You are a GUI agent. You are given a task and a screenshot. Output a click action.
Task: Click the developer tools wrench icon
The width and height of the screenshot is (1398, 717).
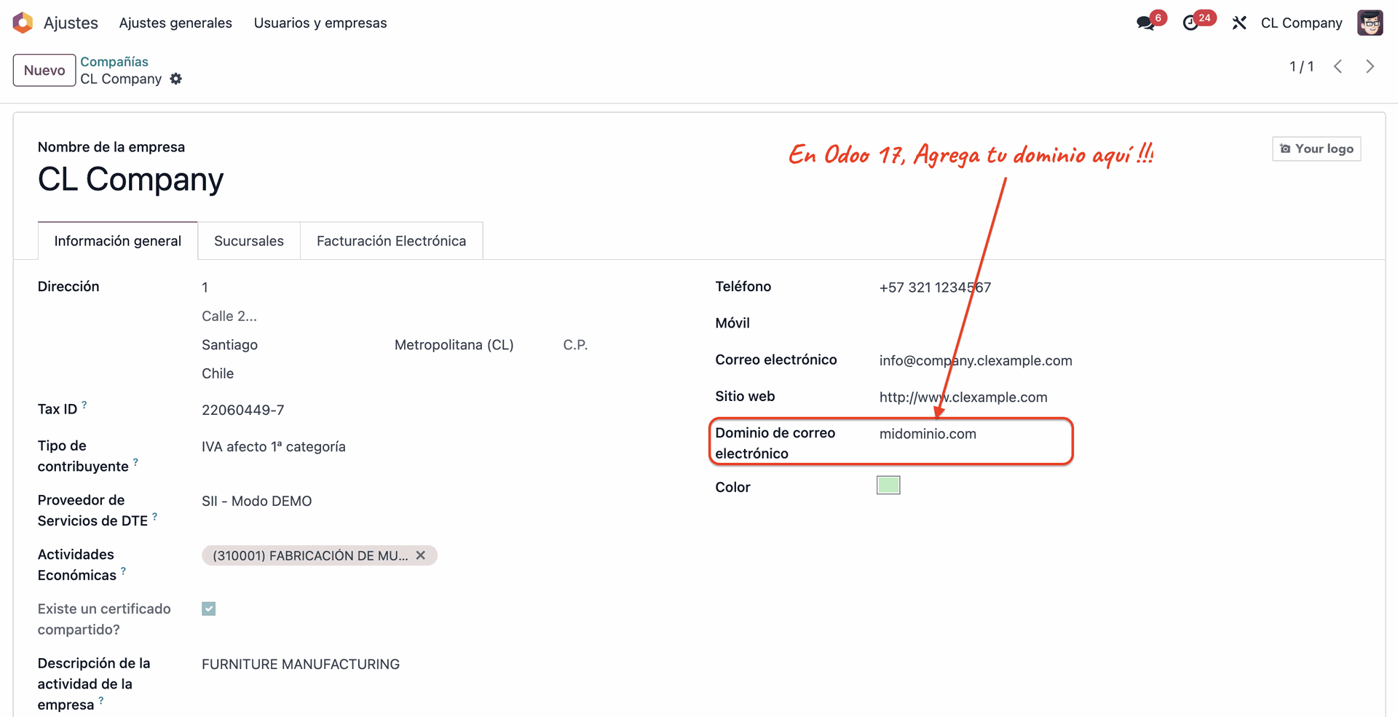coord(1239,23)
